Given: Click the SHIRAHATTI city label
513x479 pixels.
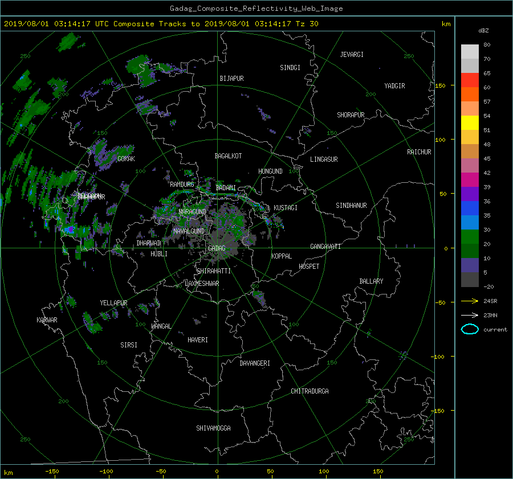Looking at the screenshot, I should pos(214,271).
